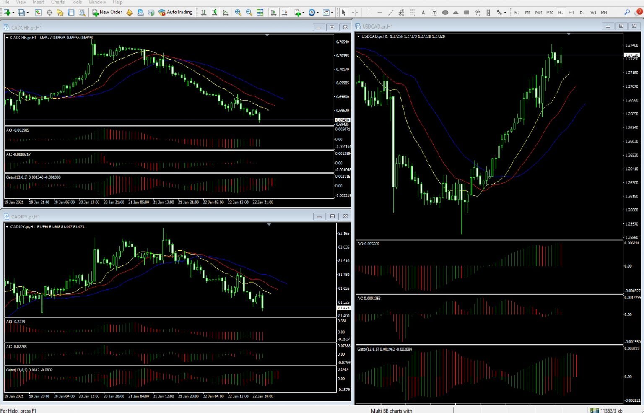Switch the chart to Candlestick view
644x413 pixels.
215,12
